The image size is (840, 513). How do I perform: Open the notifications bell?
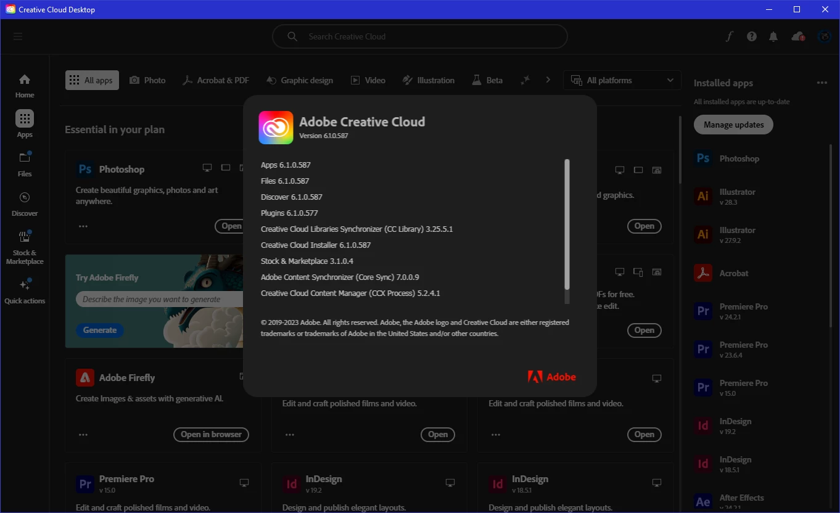[773, 36]
